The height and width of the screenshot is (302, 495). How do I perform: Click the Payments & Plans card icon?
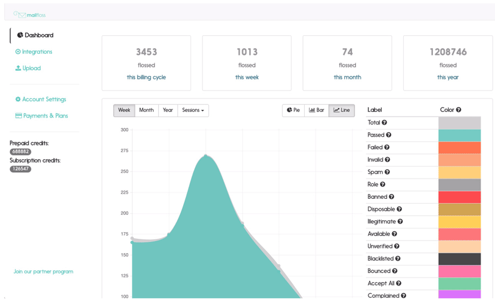[19, 116]
